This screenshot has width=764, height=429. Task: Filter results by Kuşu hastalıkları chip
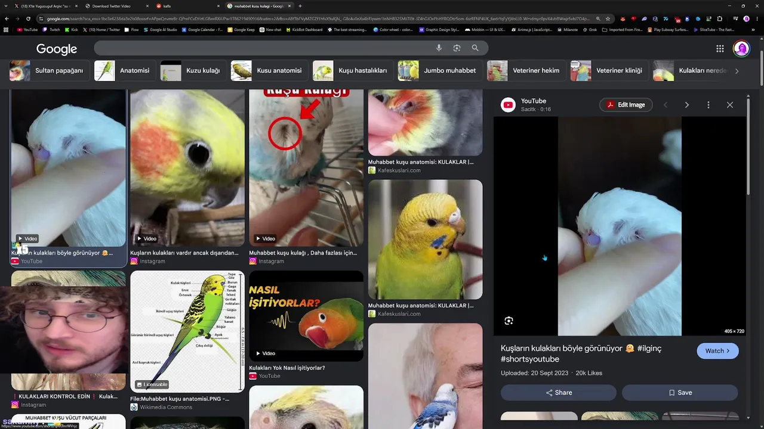click(x=353, y=70)
